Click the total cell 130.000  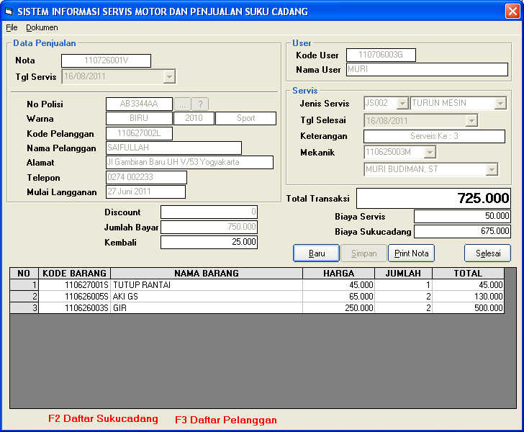coord(468,296)
